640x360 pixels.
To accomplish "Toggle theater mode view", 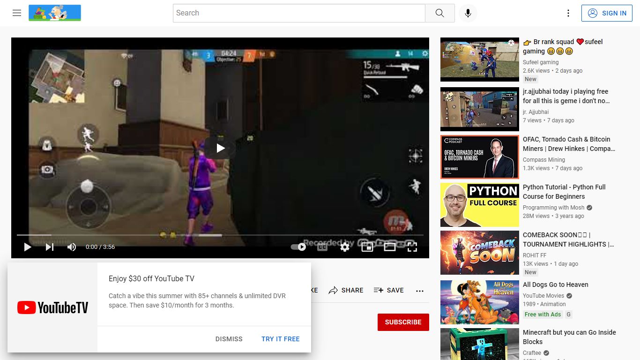I will click(390, 247).
